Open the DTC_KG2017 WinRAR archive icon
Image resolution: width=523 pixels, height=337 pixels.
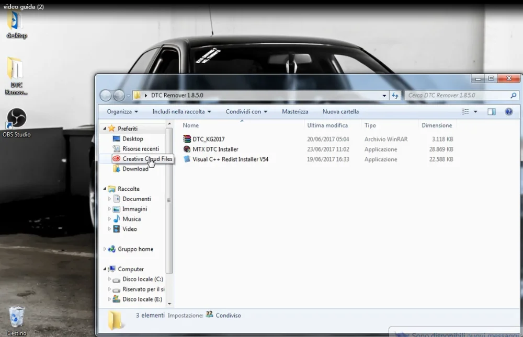[x=187, y=139]
